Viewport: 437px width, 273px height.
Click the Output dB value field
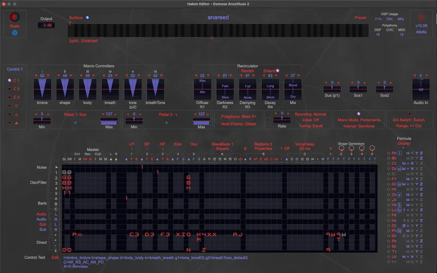(x=46, y=26)
